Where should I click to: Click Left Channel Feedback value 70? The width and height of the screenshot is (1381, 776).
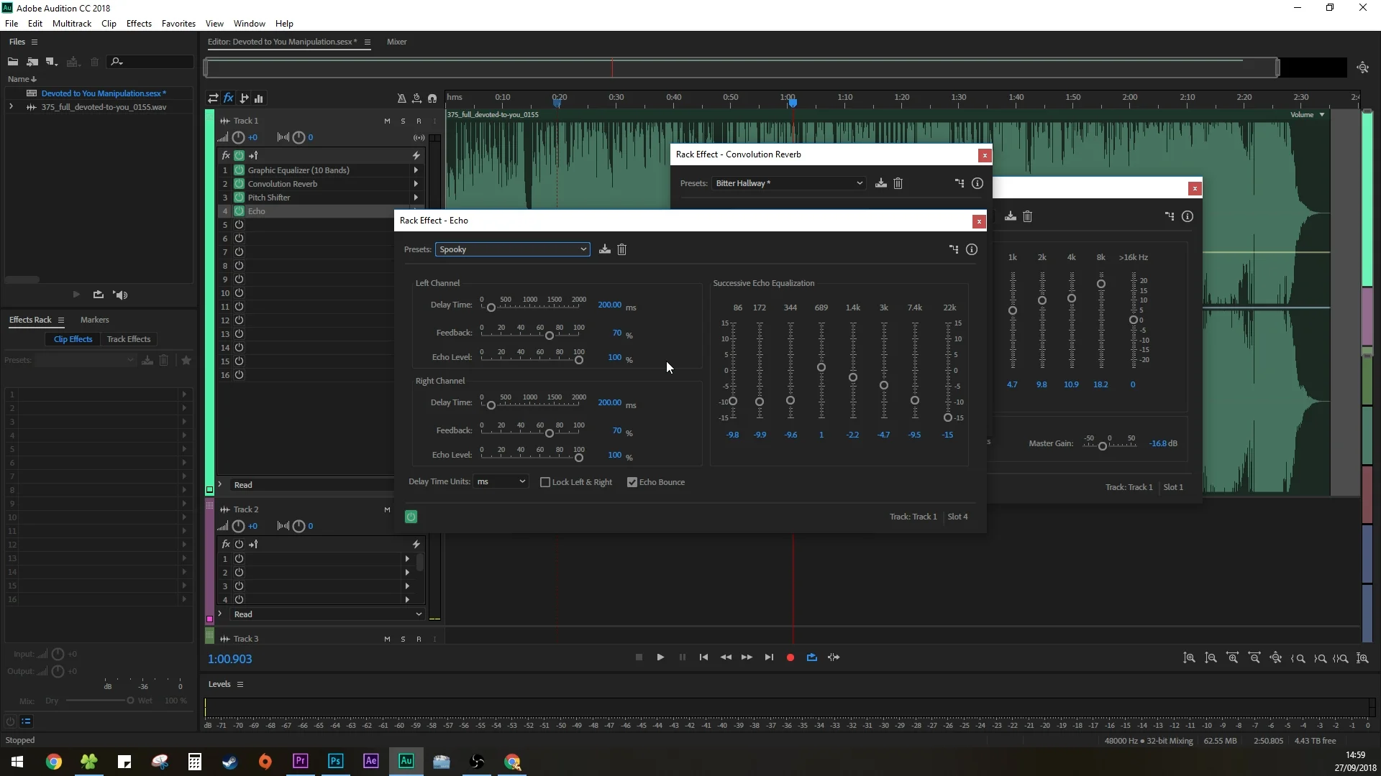click(x=616, y=333)
